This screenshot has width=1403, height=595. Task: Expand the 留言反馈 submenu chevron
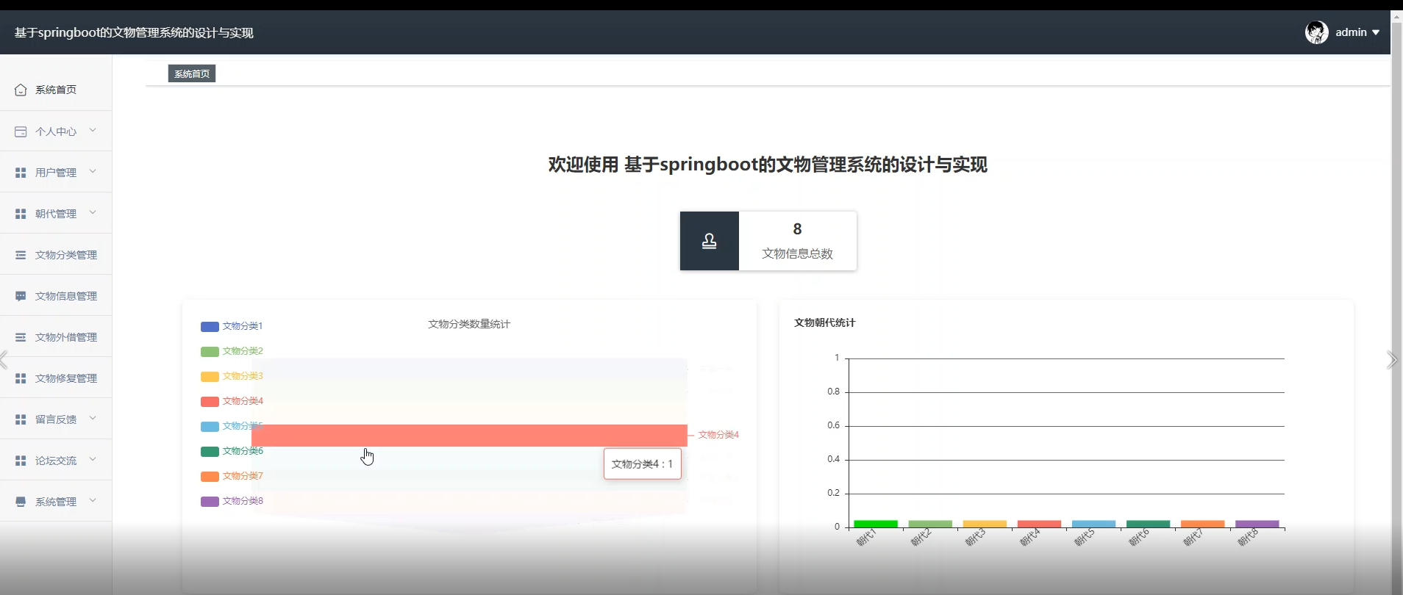click(93, 419)
